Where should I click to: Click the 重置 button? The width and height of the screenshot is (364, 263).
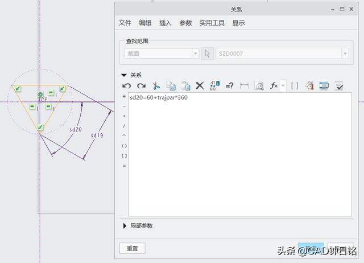pyautogui.click(x=133, y=248)
